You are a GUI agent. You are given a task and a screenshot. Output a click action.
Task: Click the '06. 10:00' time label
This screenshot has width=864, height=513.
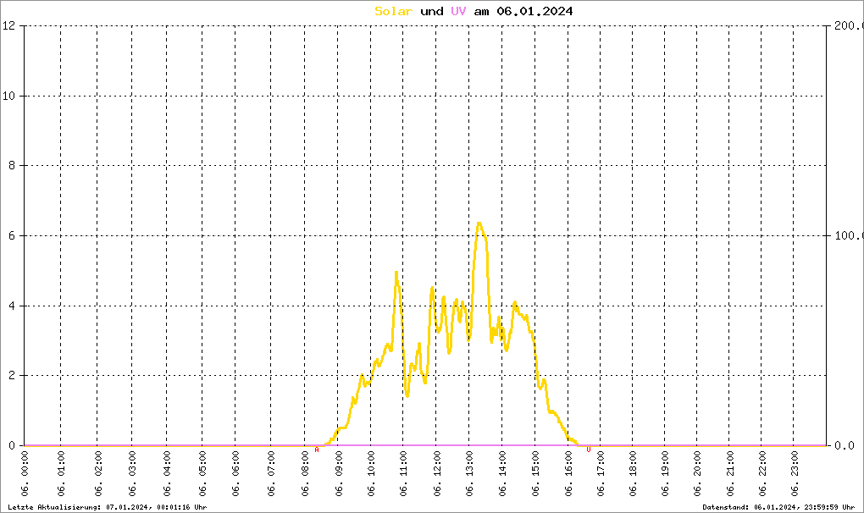[x=371, y=474]
